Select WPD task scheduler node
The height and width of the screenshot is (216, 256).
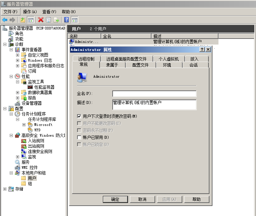pyautogui.click(x=37, y=130)
